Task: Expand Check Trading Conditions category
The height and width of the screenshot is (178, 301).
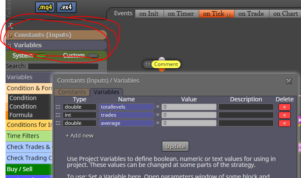Action: coord(29,158)
